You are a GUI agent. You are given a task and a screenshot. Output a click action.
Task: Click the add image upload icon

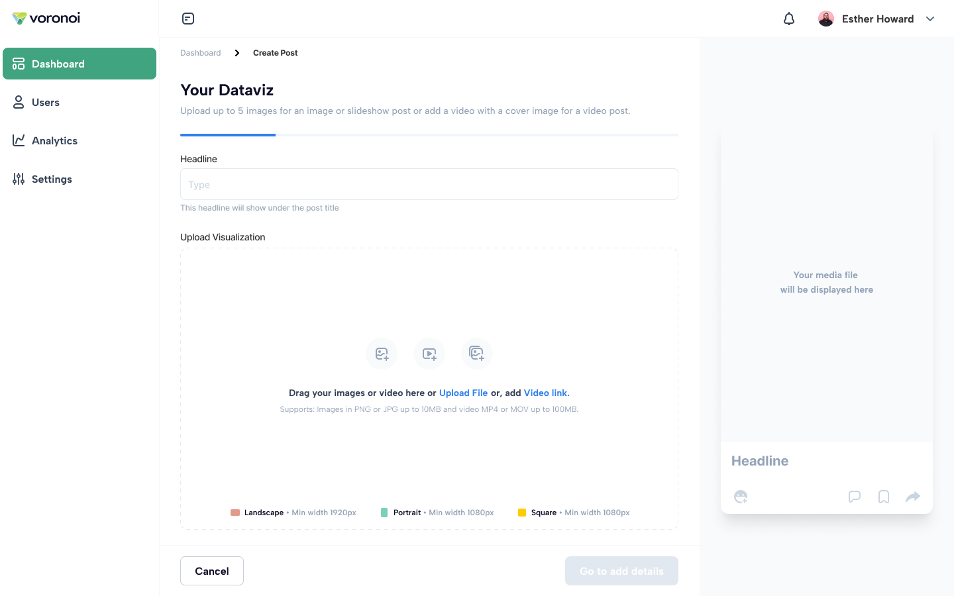point(382,354)
